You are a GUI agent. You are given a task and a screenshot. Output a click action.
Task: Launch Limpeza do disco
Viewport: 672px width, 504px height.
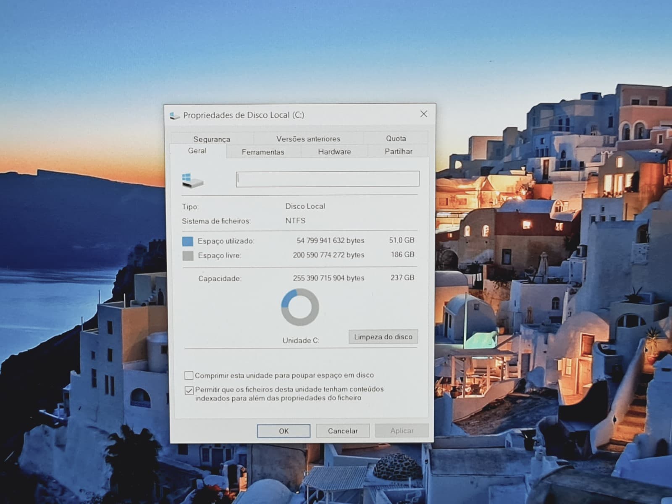tap(383, 337)
